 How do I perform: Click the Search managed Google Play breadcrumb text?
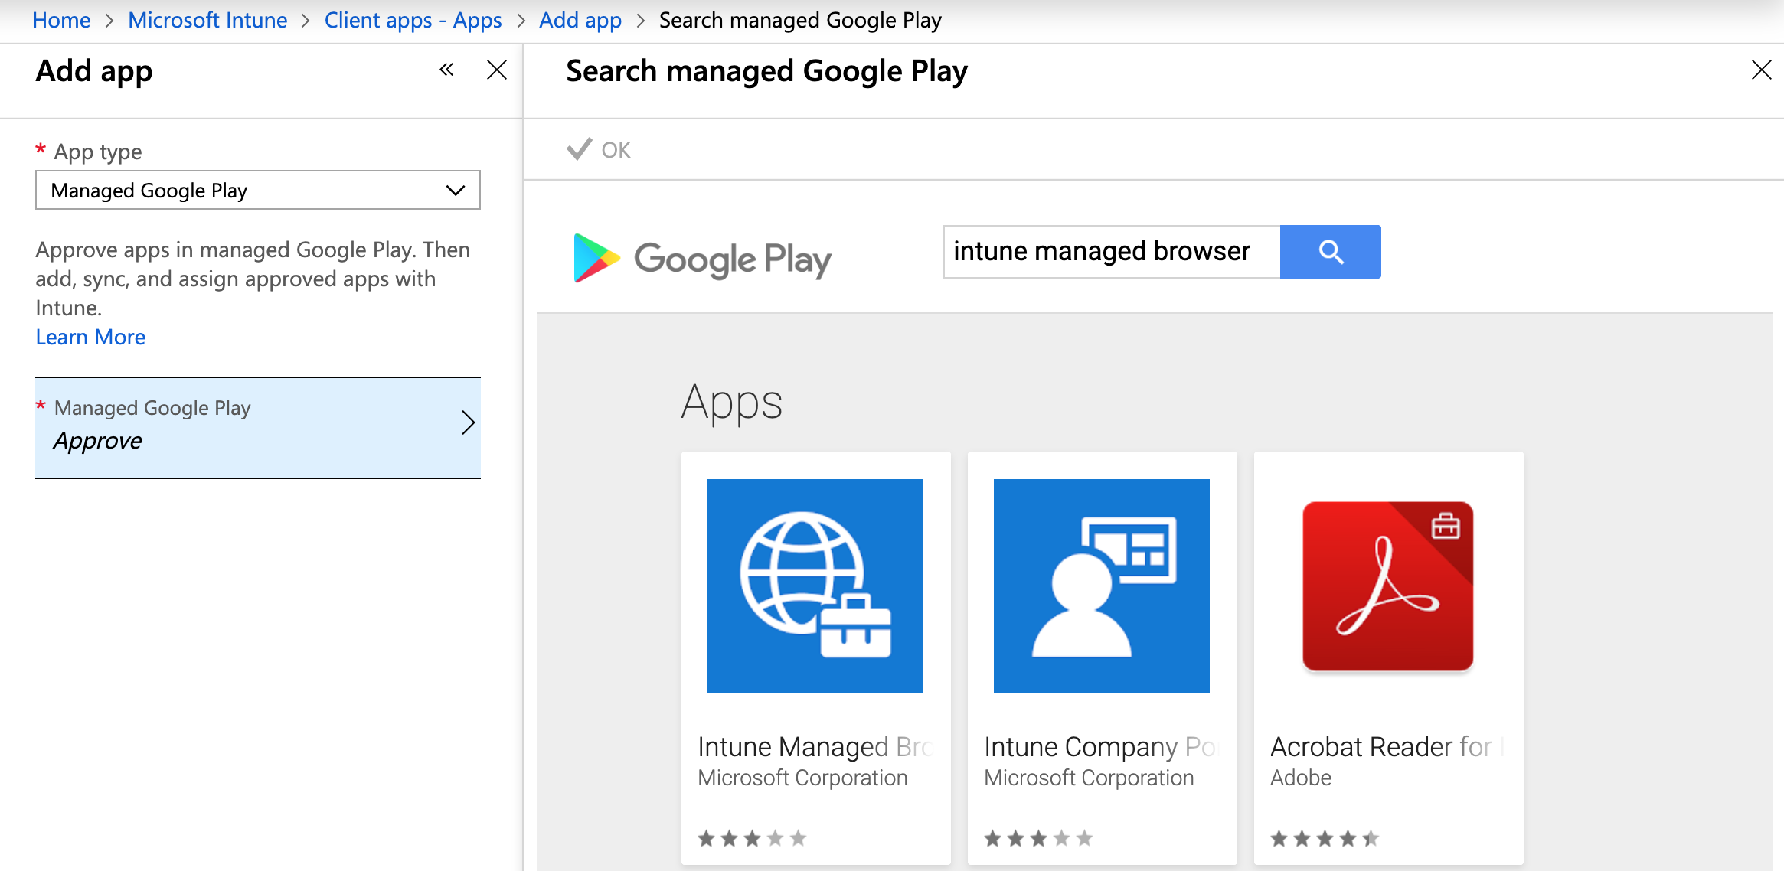[x=800, y=20]
